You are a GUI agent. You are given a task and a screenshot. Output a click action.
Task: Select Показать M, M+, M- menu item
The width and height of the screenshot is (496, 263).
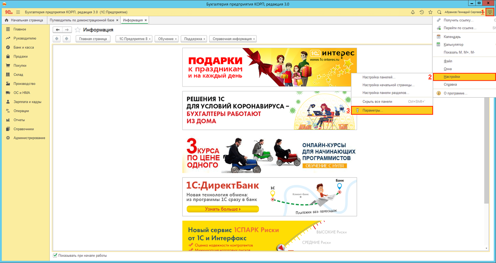click(x=464, y=53)
